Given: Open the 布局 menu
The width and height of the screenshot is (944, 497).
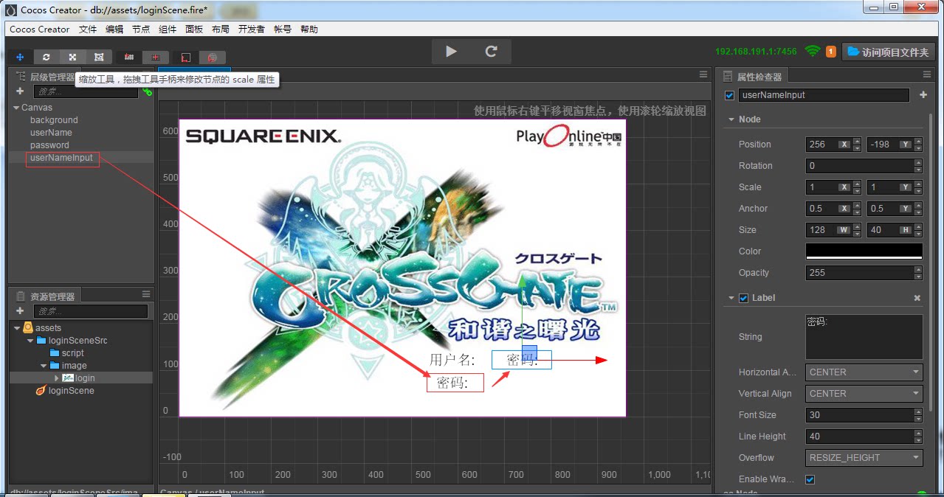Looking at the screenshot, I should point(221,29).
